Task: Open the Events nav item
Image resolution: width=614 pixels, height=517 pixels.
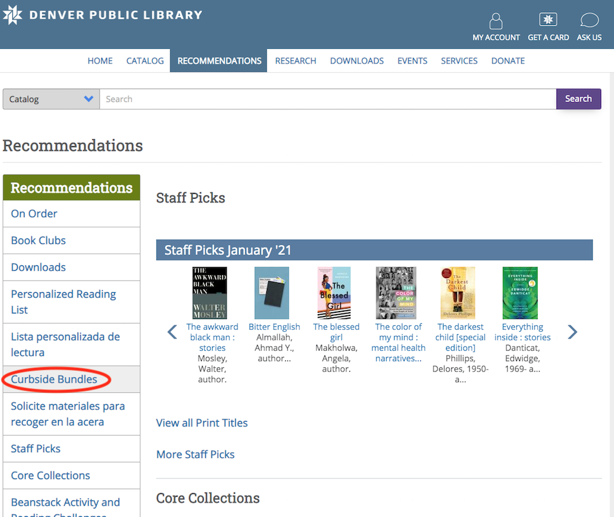Action: pos(412,61)
